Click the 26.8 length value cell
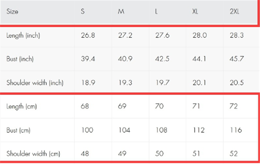The image size is (260, 164). [x=88, y=35]
